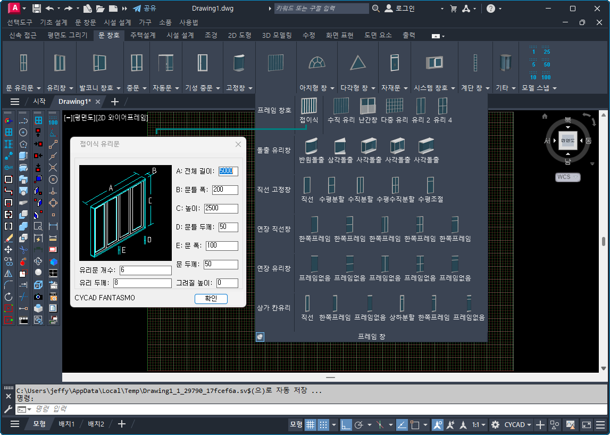This screenshot has width=610, height=435.
Task: Click the 아치형 창 arched window icon
Action: (x=317, y=63)
